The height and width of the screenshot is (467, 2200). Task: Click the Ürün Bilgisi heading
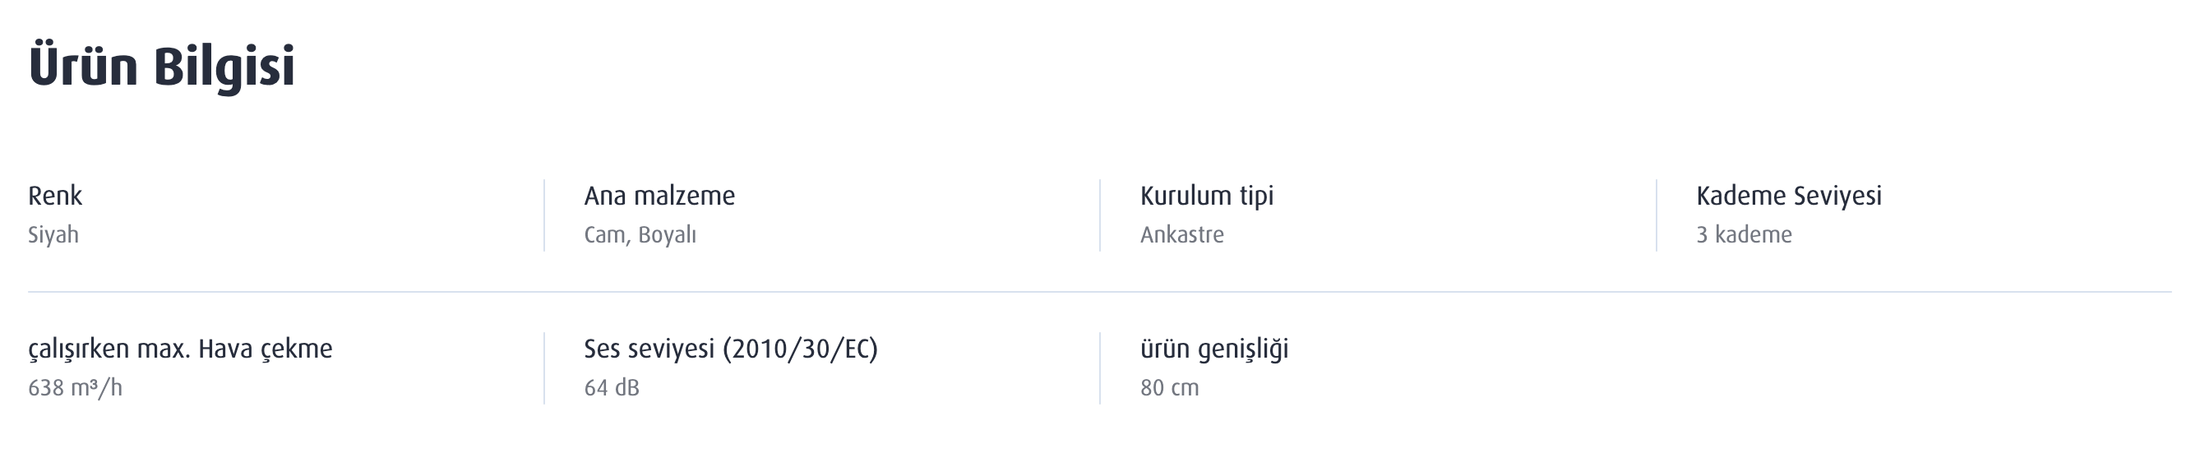coord(161,67)
